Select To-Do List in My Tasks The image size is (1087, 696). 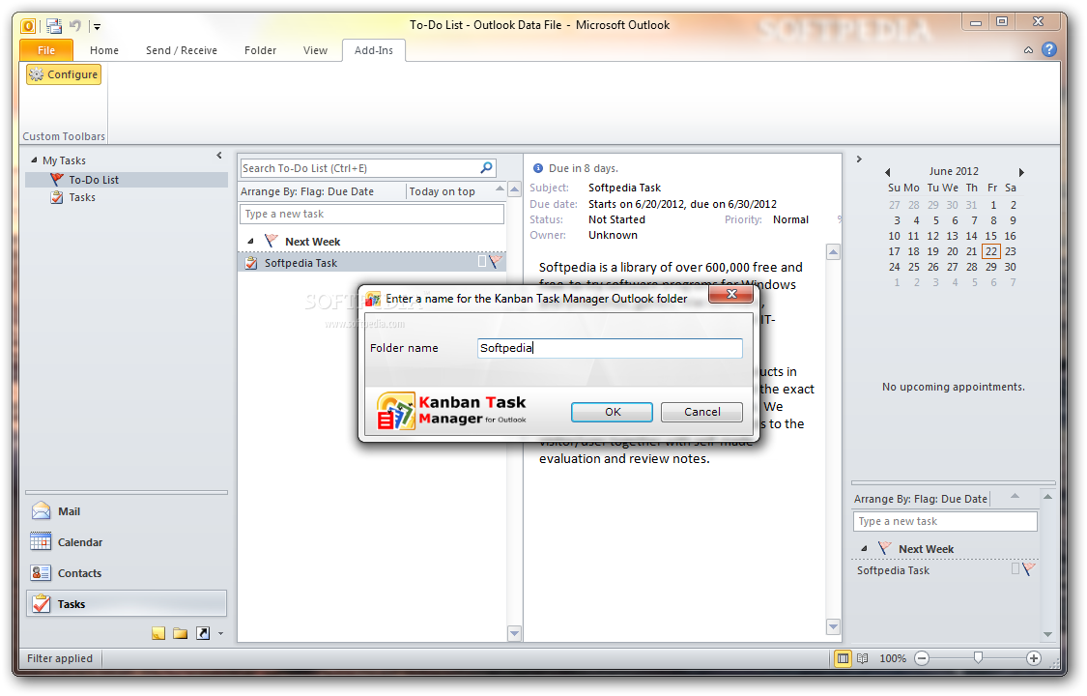pos(127,180)
